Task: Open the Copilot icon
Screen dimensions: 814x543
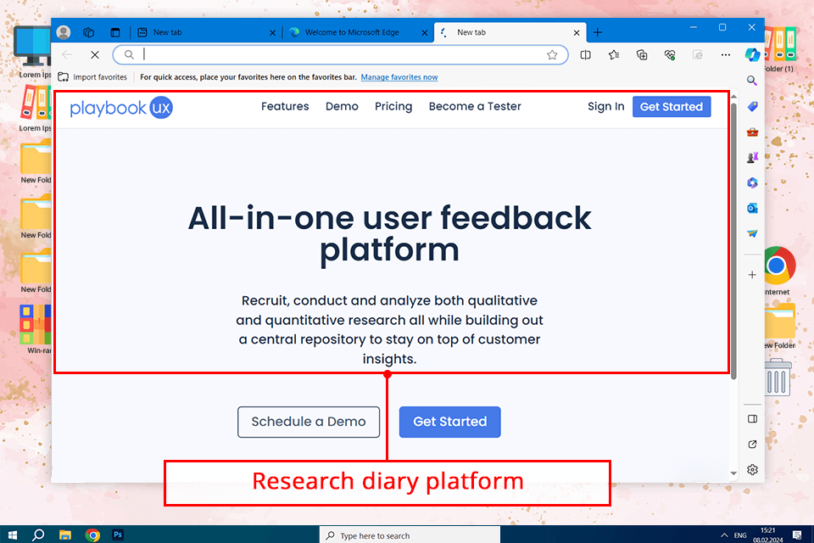Action: click(752, 54)
